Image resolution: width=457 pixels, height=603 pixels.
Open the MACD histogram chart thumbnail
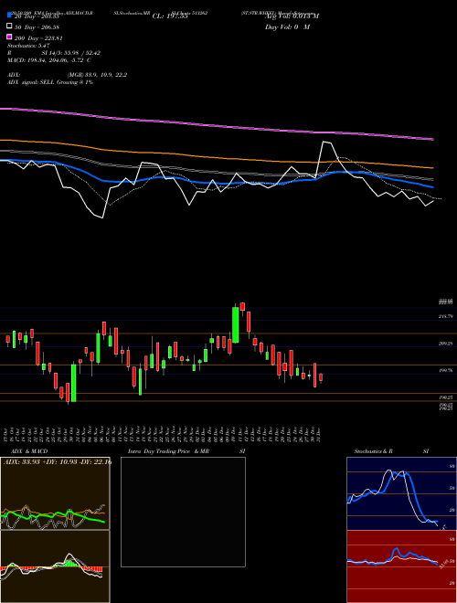coord(55,566)
